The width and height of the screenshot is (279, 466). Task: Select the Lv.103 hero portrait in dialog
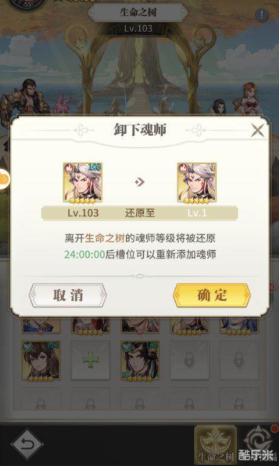click(82, 183)
